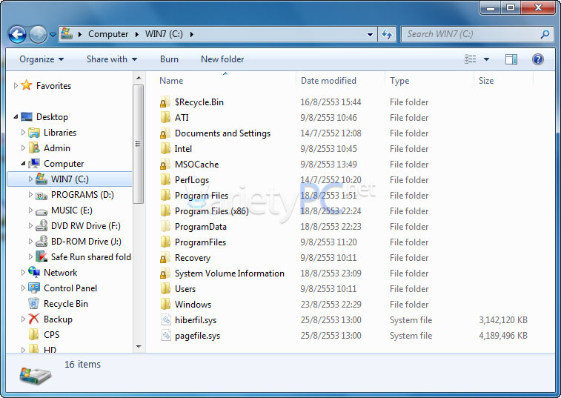Select the MSOCache locked folder icon

(x=165, y=165)
